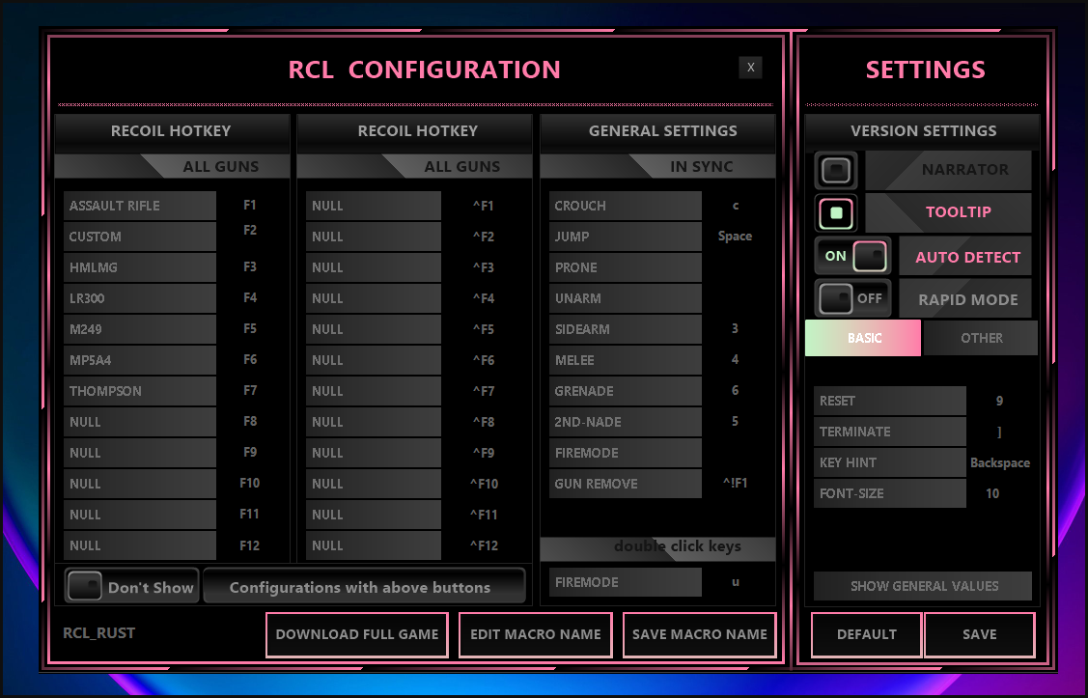The height and width of the screenshot is (698, 1088).
Task: Restore settings with the Default button
Action: point(866,634)
